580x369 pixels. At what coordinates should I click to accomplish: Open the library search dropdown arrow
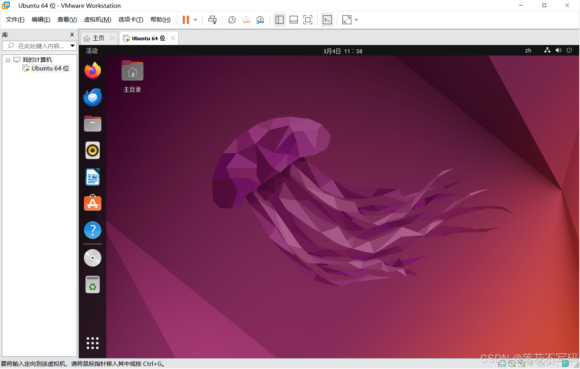point(72,46)
